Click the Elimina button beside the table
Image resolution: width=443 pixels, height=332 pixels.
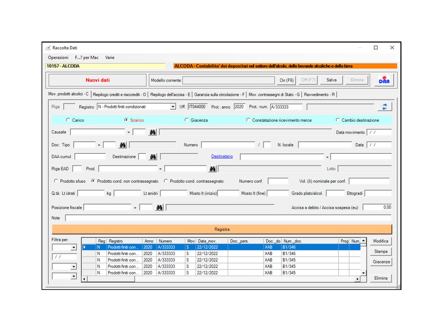380,278
